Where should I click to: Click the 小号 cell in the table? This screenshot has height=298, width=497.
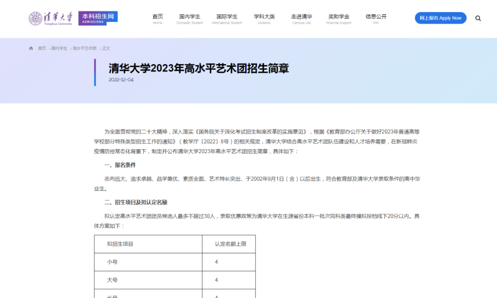click(112, 262)
